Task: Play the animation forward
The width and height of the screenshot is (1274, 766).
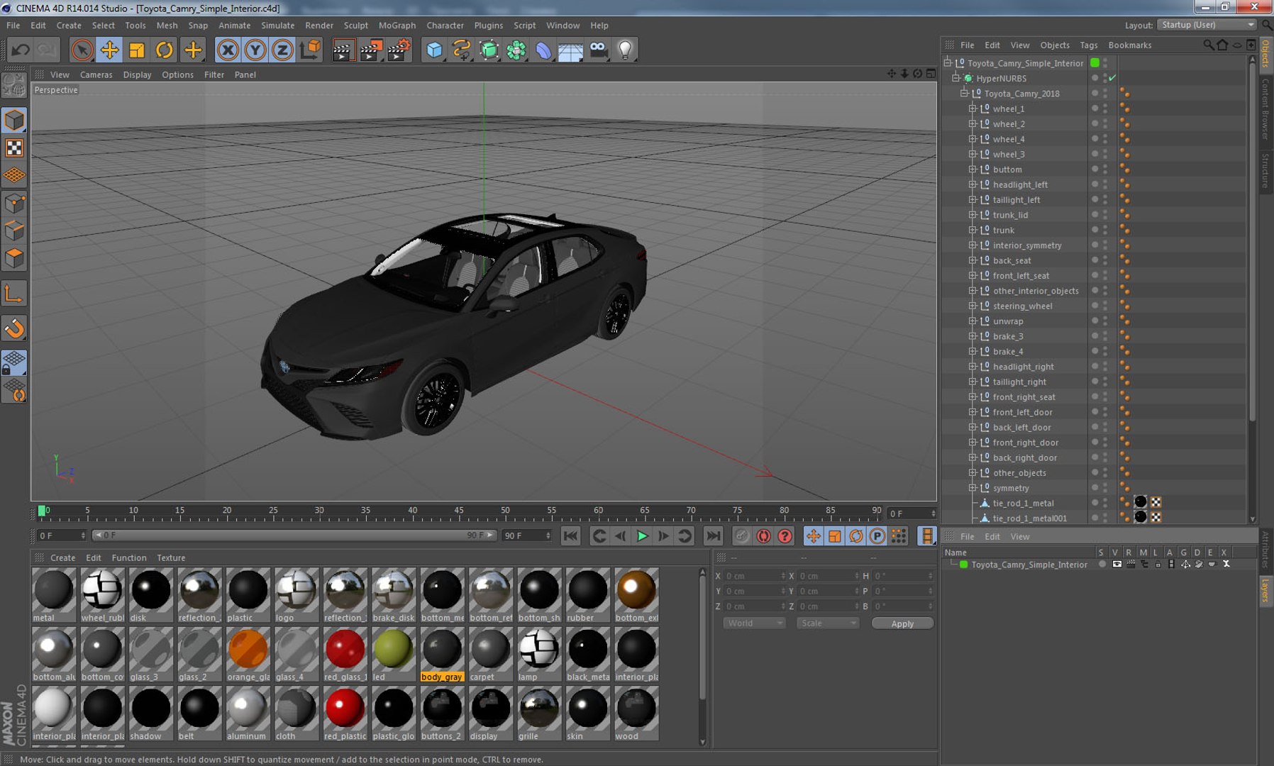Action: [x=642, y=536]
